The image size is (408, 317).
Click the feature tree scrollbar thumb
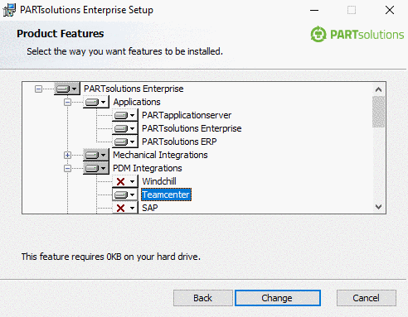point(378,112)
